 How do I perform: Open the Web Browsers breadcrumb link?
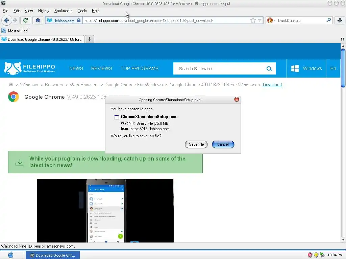[x=84, y=85]
